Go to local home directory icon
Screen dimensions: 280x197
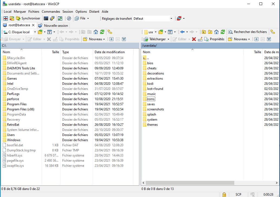click(96, 32)
